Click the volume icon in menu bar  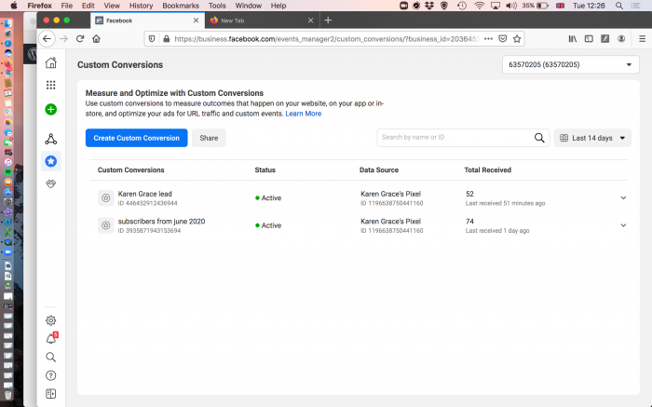click(511, 6)
